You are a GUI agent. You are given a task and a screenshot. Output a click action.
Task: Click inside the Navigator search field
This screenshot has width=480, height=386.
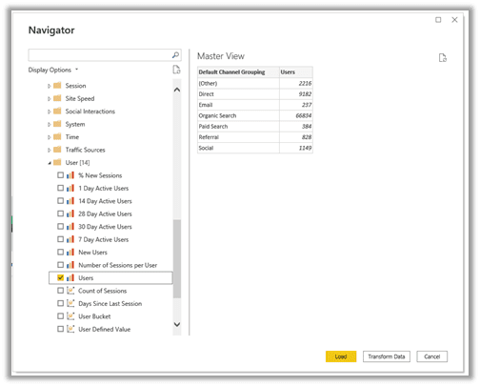[100, 55]
